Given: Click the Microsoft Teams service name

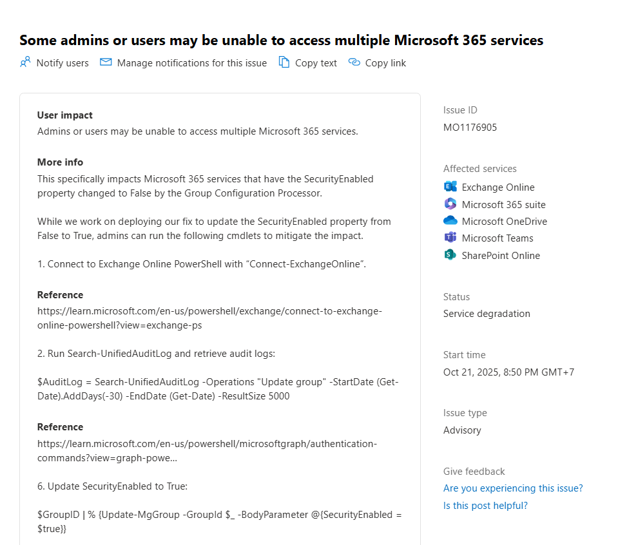Looking at the screenshot, I should [x=497, y=238].
